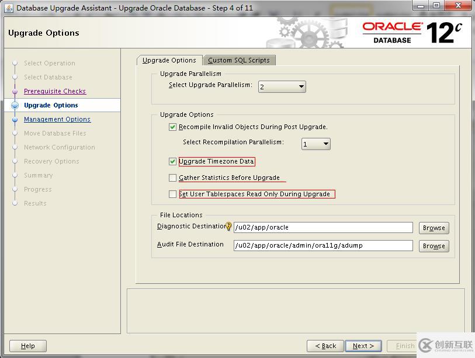Click the File Locations group title
This screenshot has width=475, height=358.
181,215
